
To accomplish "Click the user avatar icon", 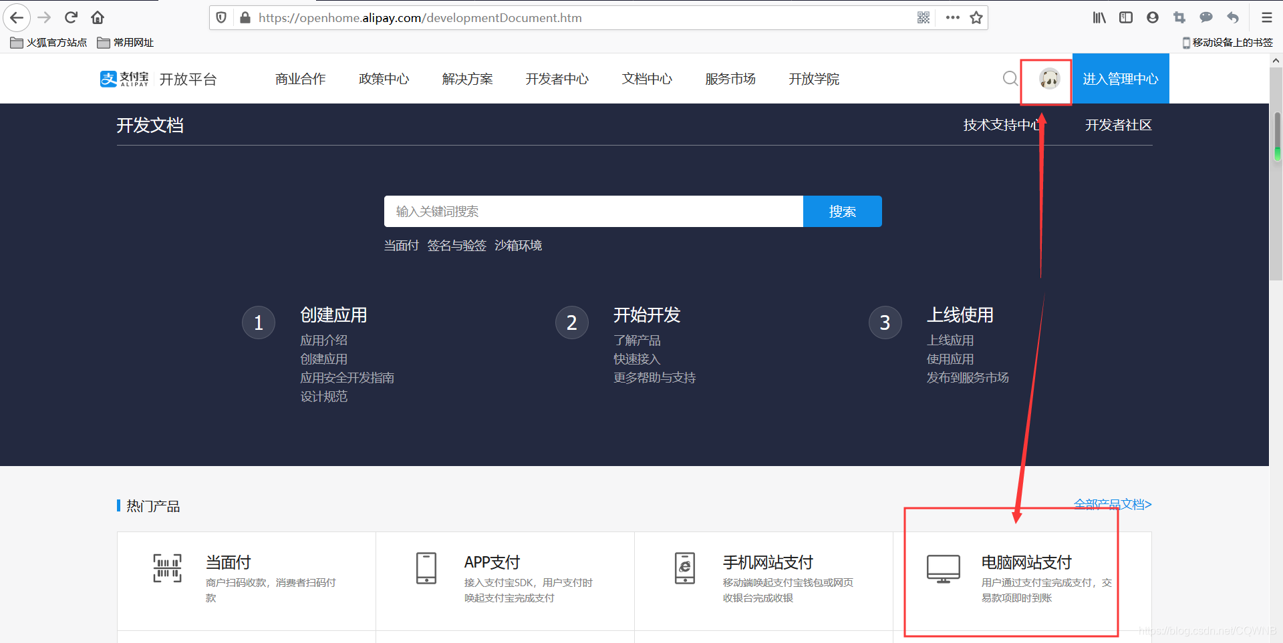I will (x=1049, y=79).
